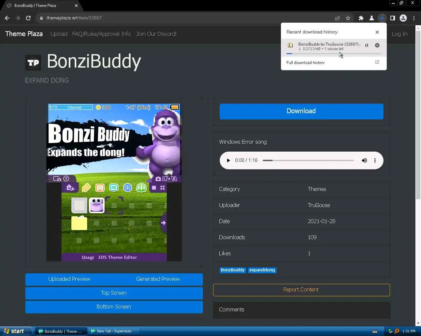The image size is (421, 336).
Task: Open the browser three-dot menu
Action: [x=414, y=18]
